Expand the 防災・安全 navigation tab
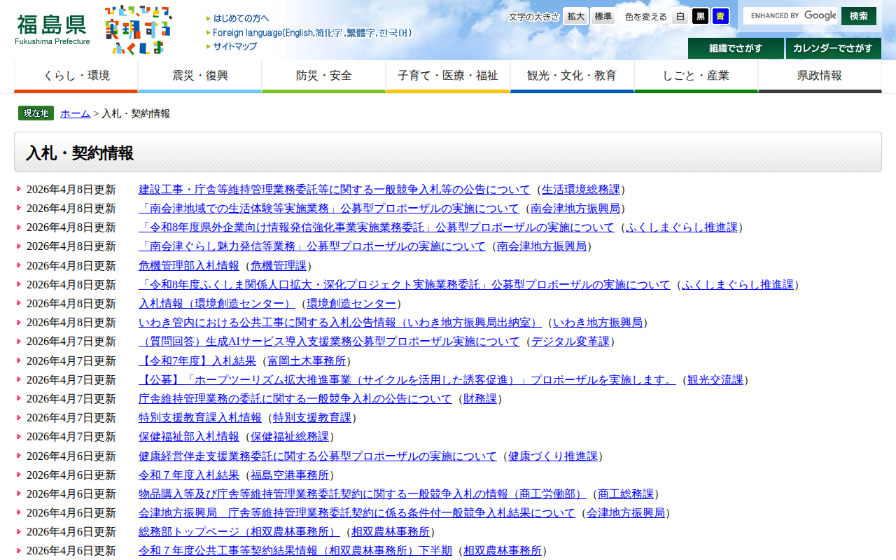The height and width of the screenshot is (560, 896). tap(324, 76)
